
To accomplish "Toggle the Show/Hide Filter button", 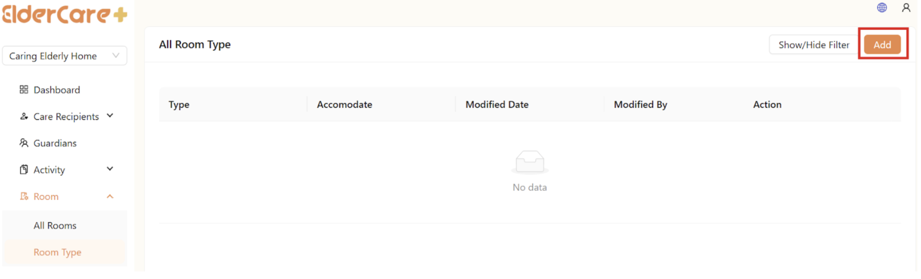I will [x=814, y=45].
